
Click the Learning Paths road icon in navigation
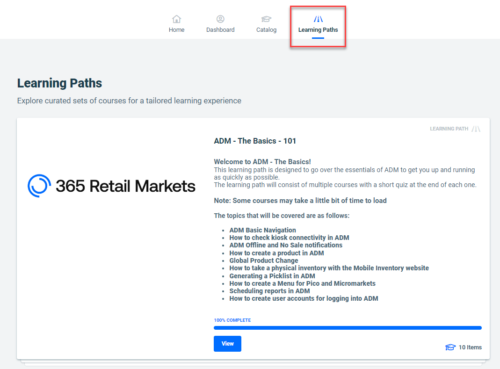318,19
